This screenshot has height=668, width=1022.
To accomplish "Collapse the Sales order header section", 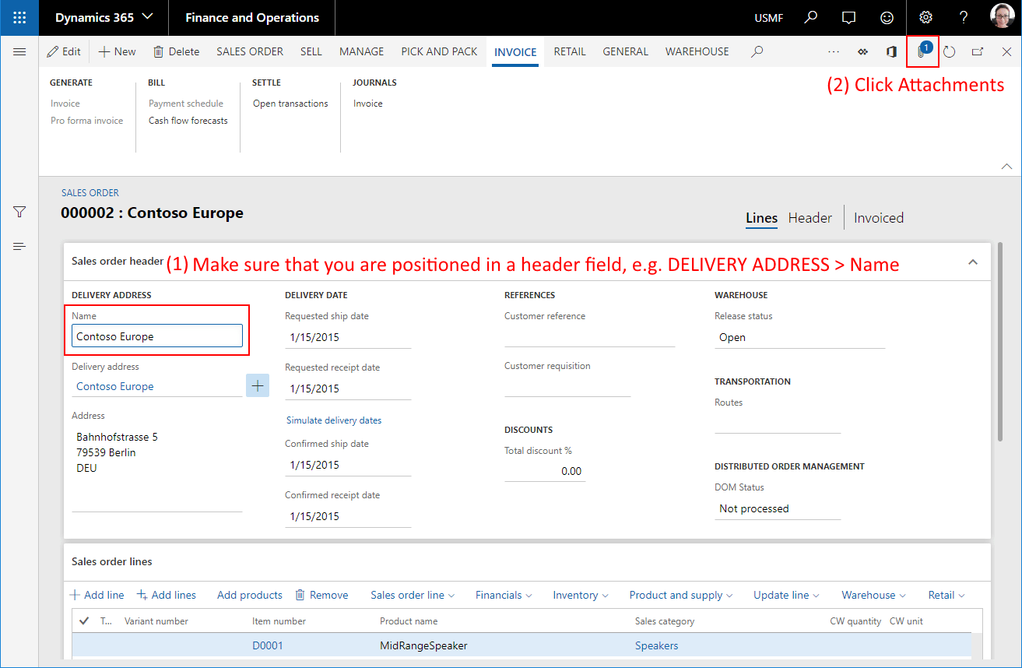I will pos(973,262).
